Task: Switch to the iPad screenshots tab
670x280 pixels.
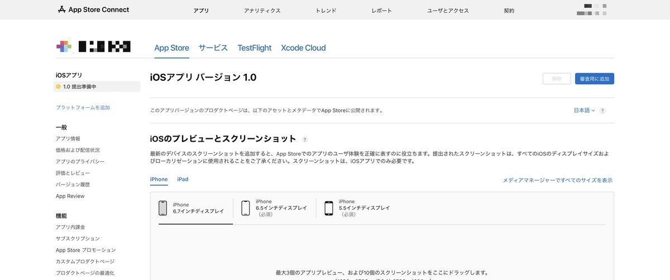Action: click(x=183, y=179)
